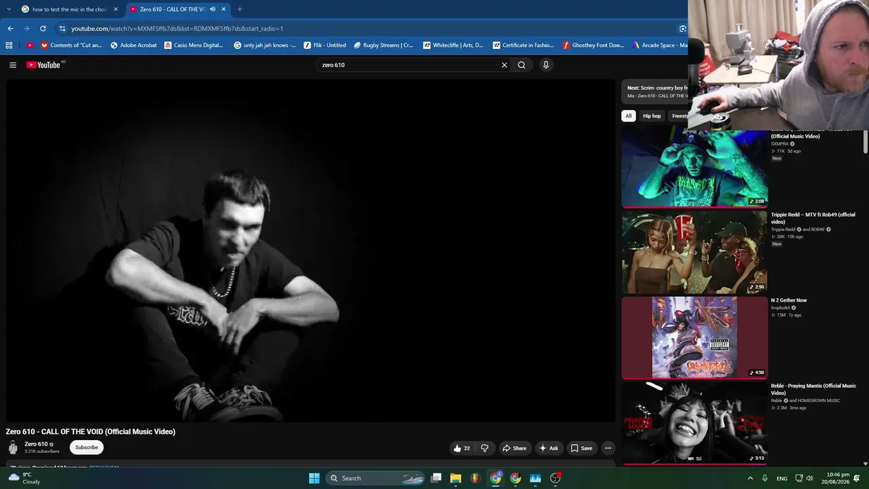Click the Ask button under the video
The width and height of the screenshot is (869, 489).
pyautogui.click(x=549, y=448)
